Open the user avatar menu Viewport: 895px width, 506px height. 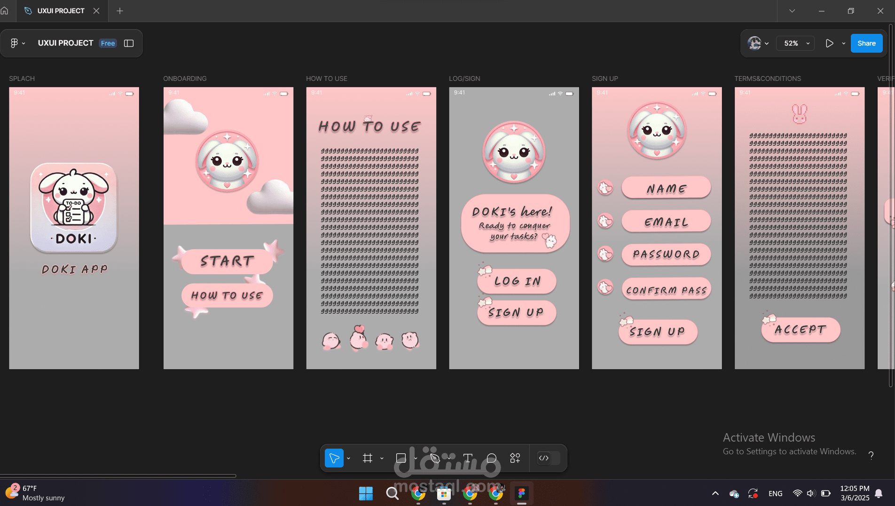(754, 43)
